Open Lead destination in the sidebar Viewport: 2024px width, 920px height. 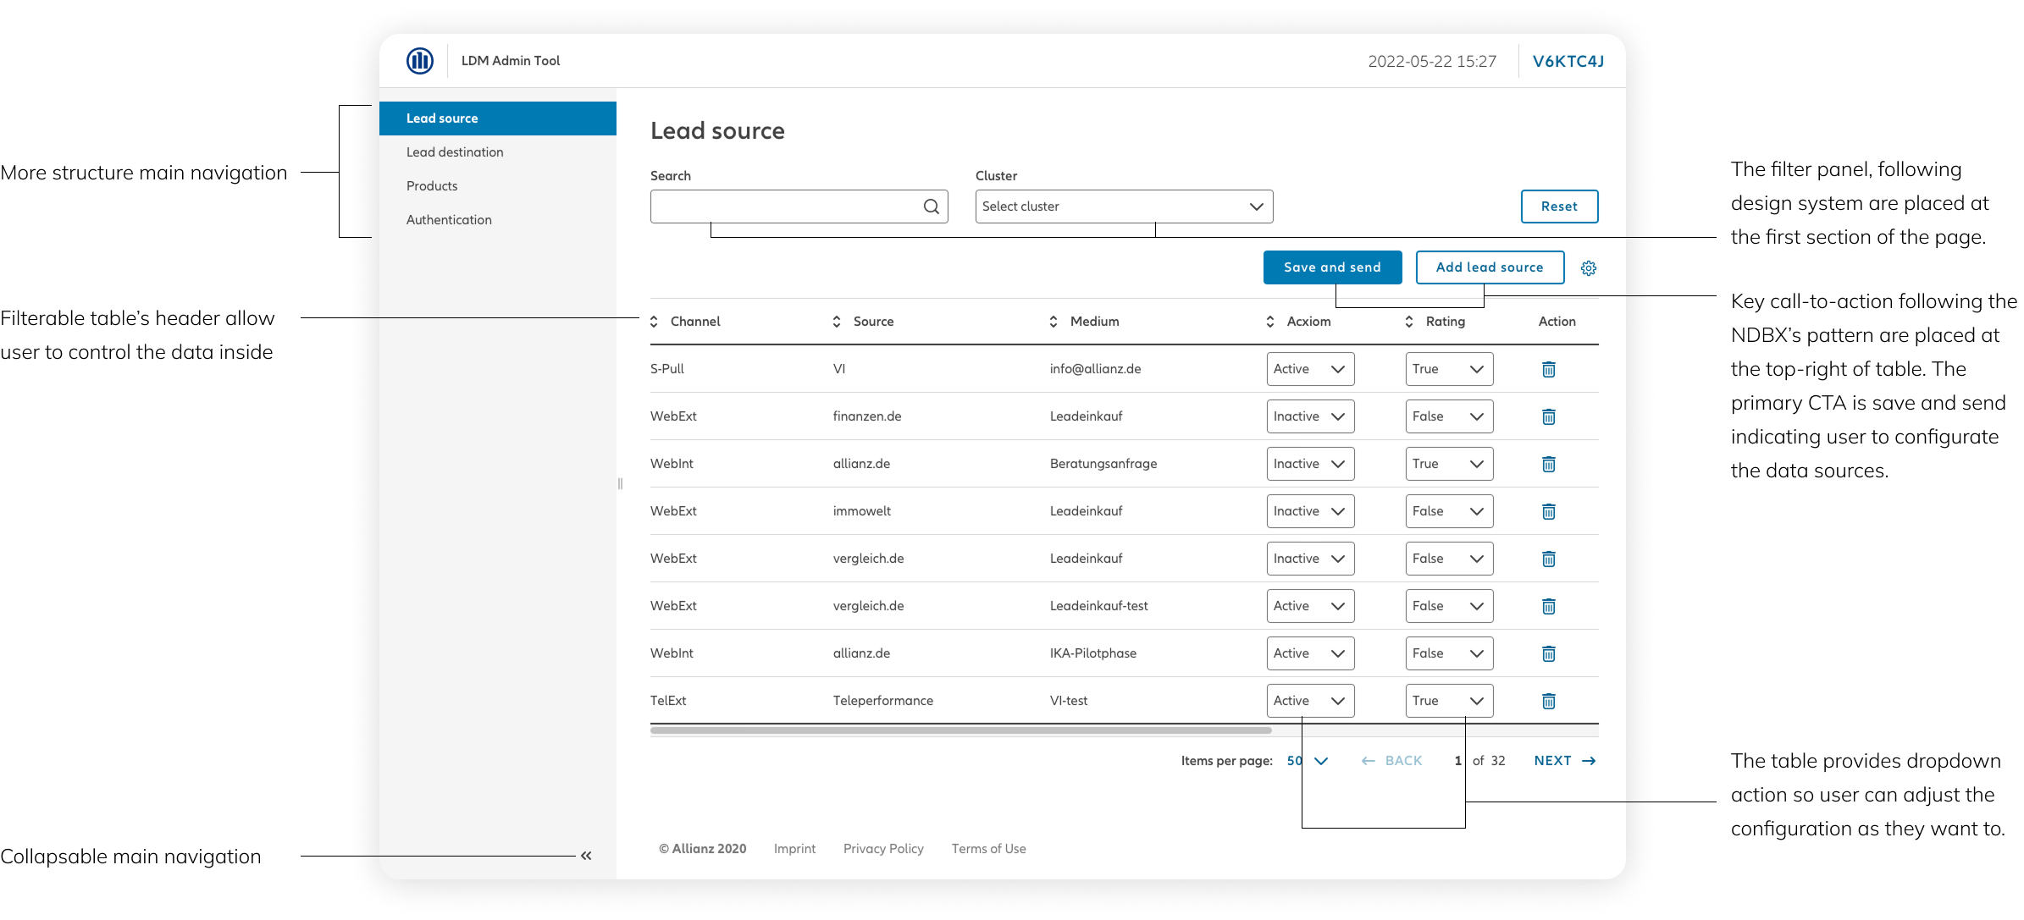click(x=455, y=152)
